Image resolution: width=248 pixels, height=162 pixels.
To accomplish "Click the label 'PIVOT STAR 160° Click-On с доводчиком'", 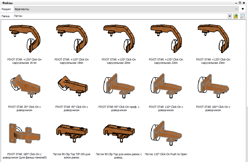I will [213, 108].
